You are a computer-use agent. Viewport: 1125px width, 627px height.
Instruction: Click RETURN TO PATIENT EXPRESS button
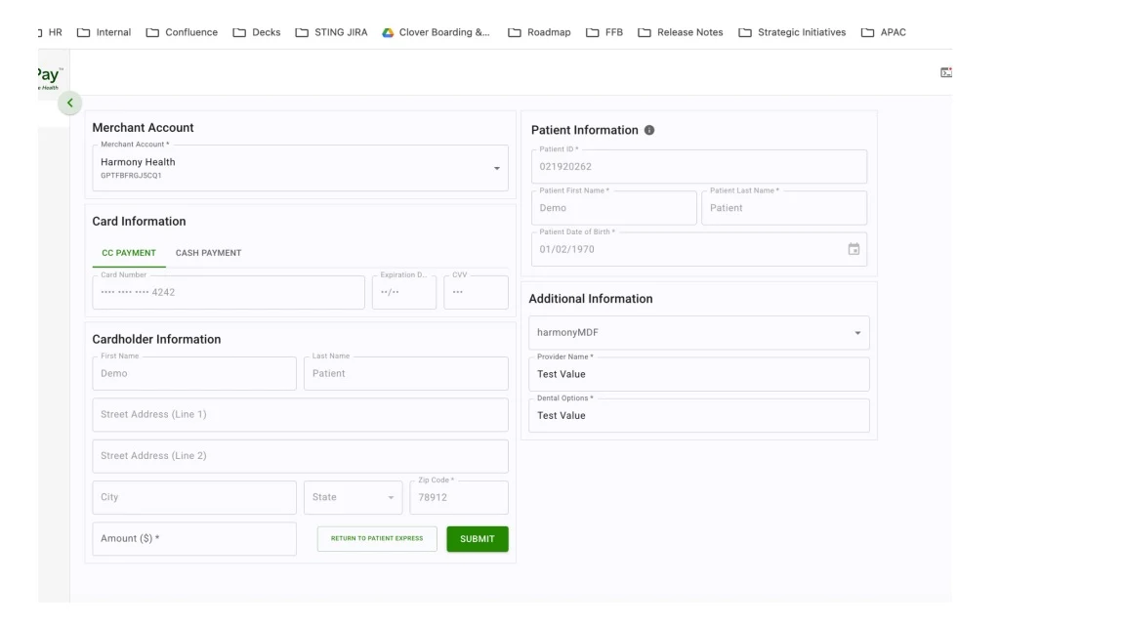[x=377, y=539]
